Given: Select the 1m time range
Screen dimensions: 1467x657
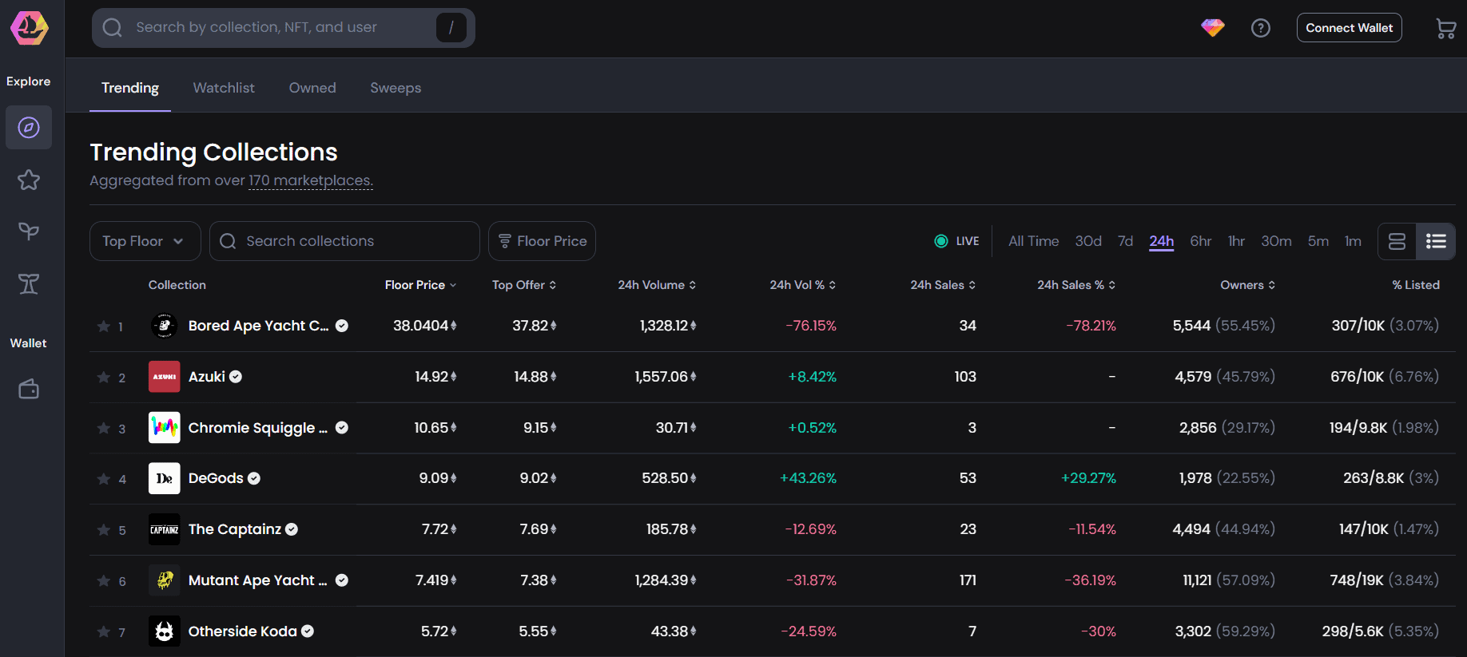Looking at the screenshot, I should pyautogui.click(x=1353, y=241).
